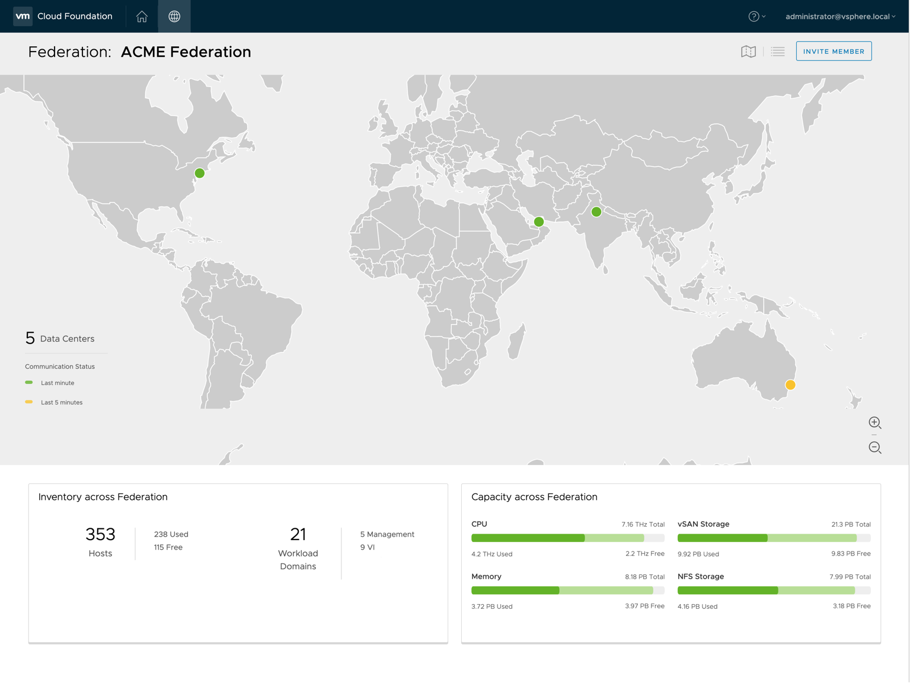Image resolution: width=913 pixels, height=693 pixels.
Task: Click the Capacity across Federation heading
Action: point(534,497)
